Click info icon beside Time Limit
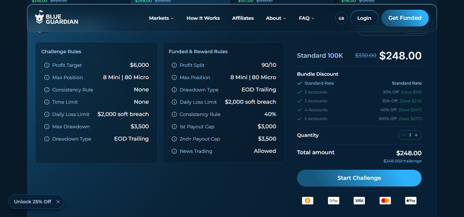 coord(47,102)
